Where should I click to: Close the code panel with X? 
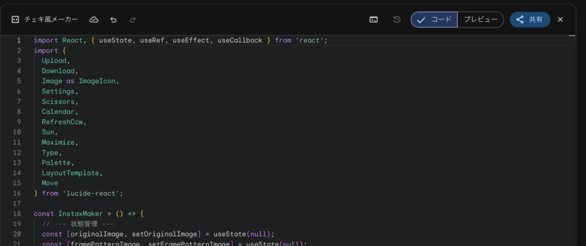point(560,19)
